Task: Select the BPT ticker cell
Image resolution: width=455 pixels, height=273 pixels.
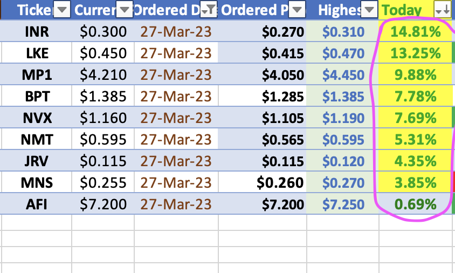Action: [37, 96]
